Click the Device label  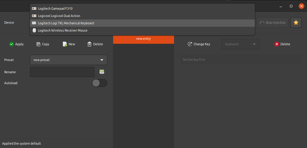click(9, 22)
